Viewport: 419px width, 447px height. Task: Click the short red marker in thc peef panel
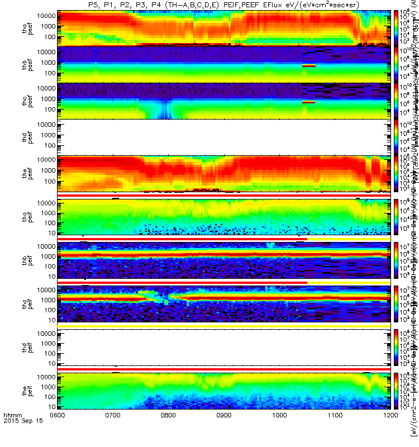pos(309,102)
